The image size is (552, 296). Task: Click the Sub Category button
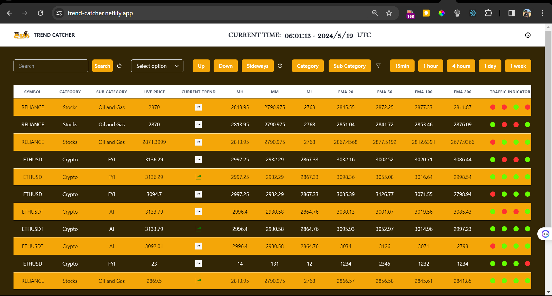click(x=349, y=66)
